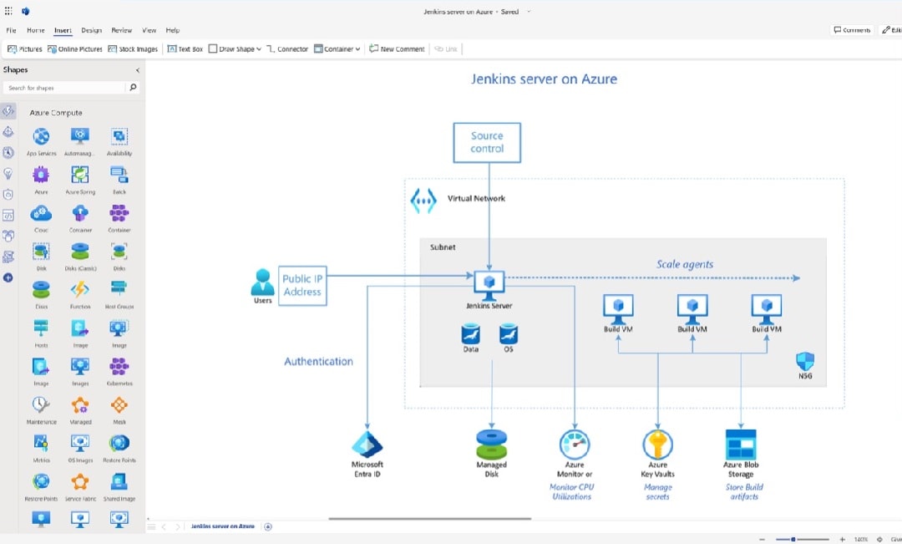Insert a Text Box
Screen dimensions: 902x544
point(185,49)
